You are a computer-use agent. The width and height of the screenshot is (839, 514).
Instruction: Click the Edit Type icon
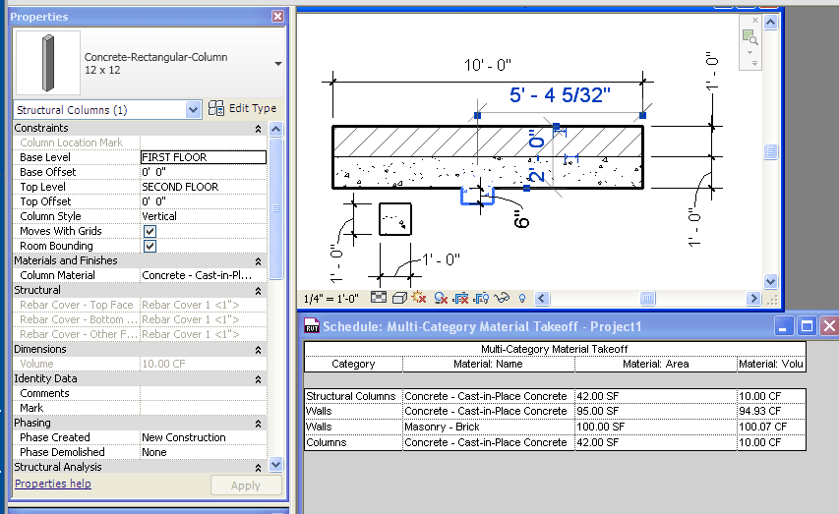(218, 109)
